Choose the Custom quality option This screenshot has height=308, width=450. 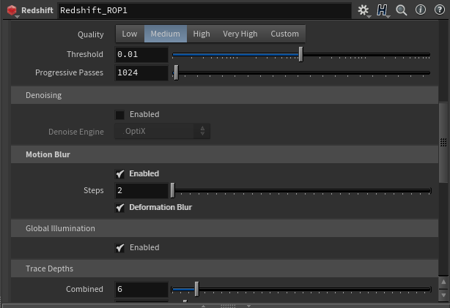284,34
